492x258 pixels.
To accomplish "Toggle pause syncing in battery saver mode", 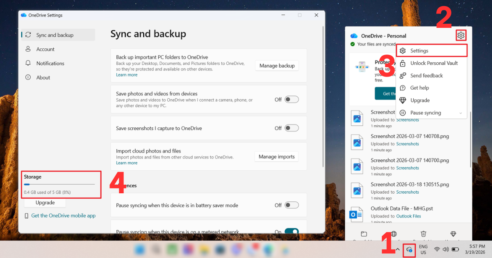I will tap(292, 205).
